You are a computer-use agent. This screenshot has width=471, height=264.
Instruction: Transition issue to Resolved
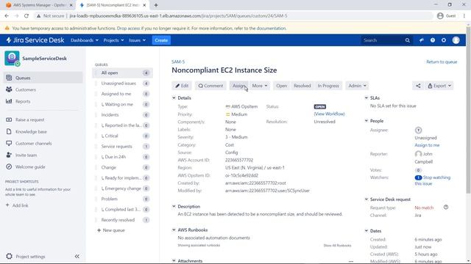302,86
